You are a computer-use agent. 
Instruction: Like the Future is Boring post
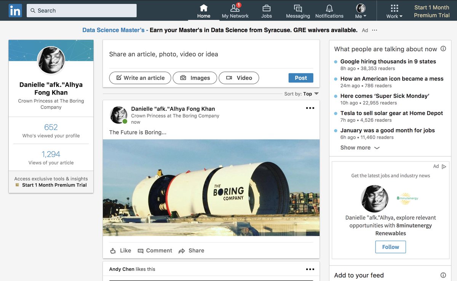pos(120,251)
